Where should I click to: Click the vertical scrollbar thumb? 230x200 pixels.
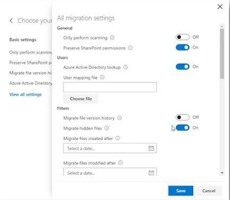coord(222,54)
